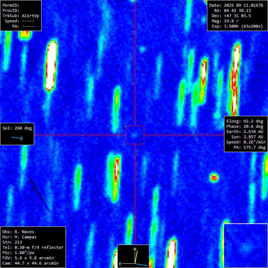Screen dimensions: 268x268
Task: Open the zoomed inset thumbnail of the target
Action: pos(245,245)
